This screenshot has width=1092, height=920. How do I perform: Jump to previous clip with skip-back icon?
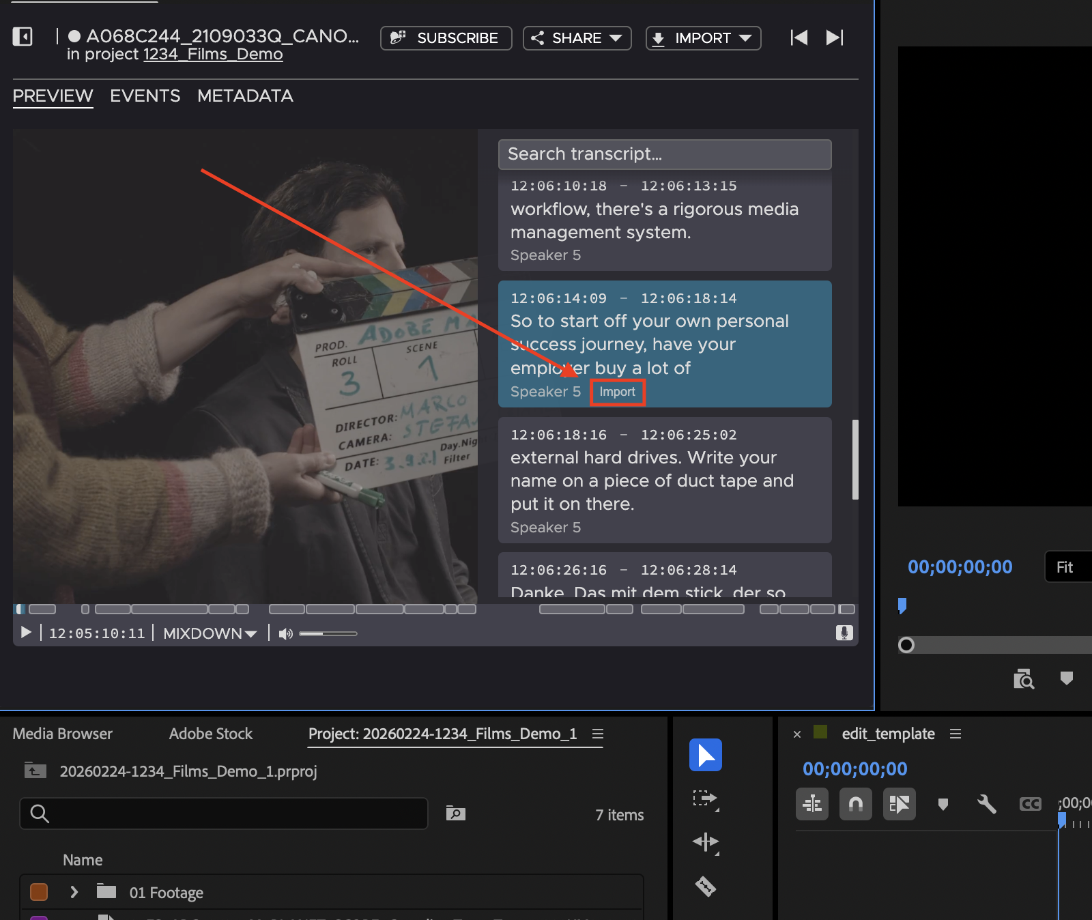[x=799, y=38]
